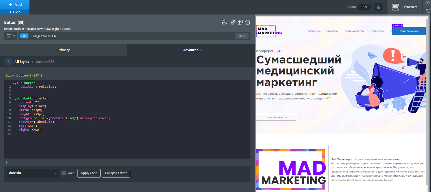Click the Custom CSS breadcrumb

click(x=45, y=62)
